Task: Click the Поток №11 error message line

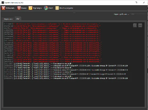Action: click(x=53, y=43)
